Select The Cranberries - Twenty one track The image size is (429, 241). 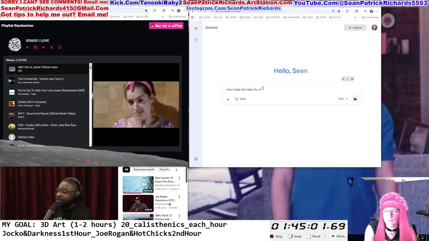coord(47,80)
